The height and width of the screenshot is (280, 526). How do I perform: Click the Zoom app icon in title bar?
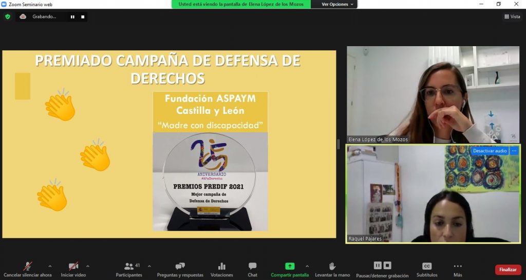pyautogui.click(x=4, y=4)
